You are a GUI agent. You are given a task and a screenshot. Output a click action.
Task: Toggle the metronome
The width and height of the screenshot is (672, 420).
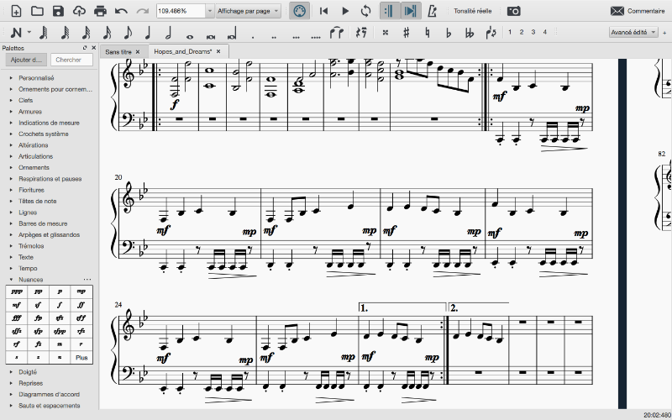[432, 11]
